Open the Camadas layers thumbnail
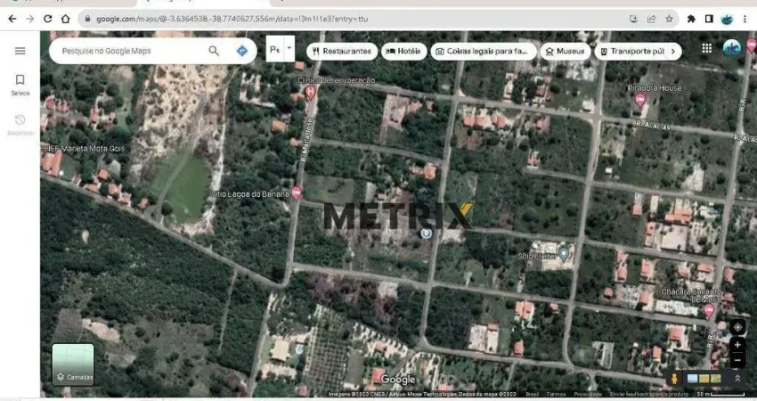Viewport: 757px width, 401px height. click(x=73, y=364)
